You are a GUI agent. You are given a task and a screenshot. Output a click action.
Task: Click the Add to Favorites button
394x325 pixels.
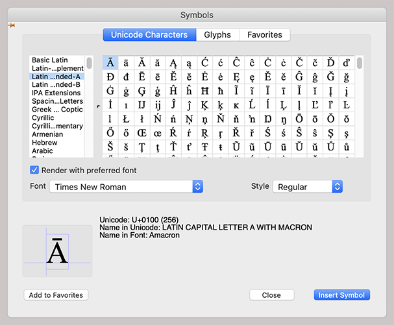[56, 295]
